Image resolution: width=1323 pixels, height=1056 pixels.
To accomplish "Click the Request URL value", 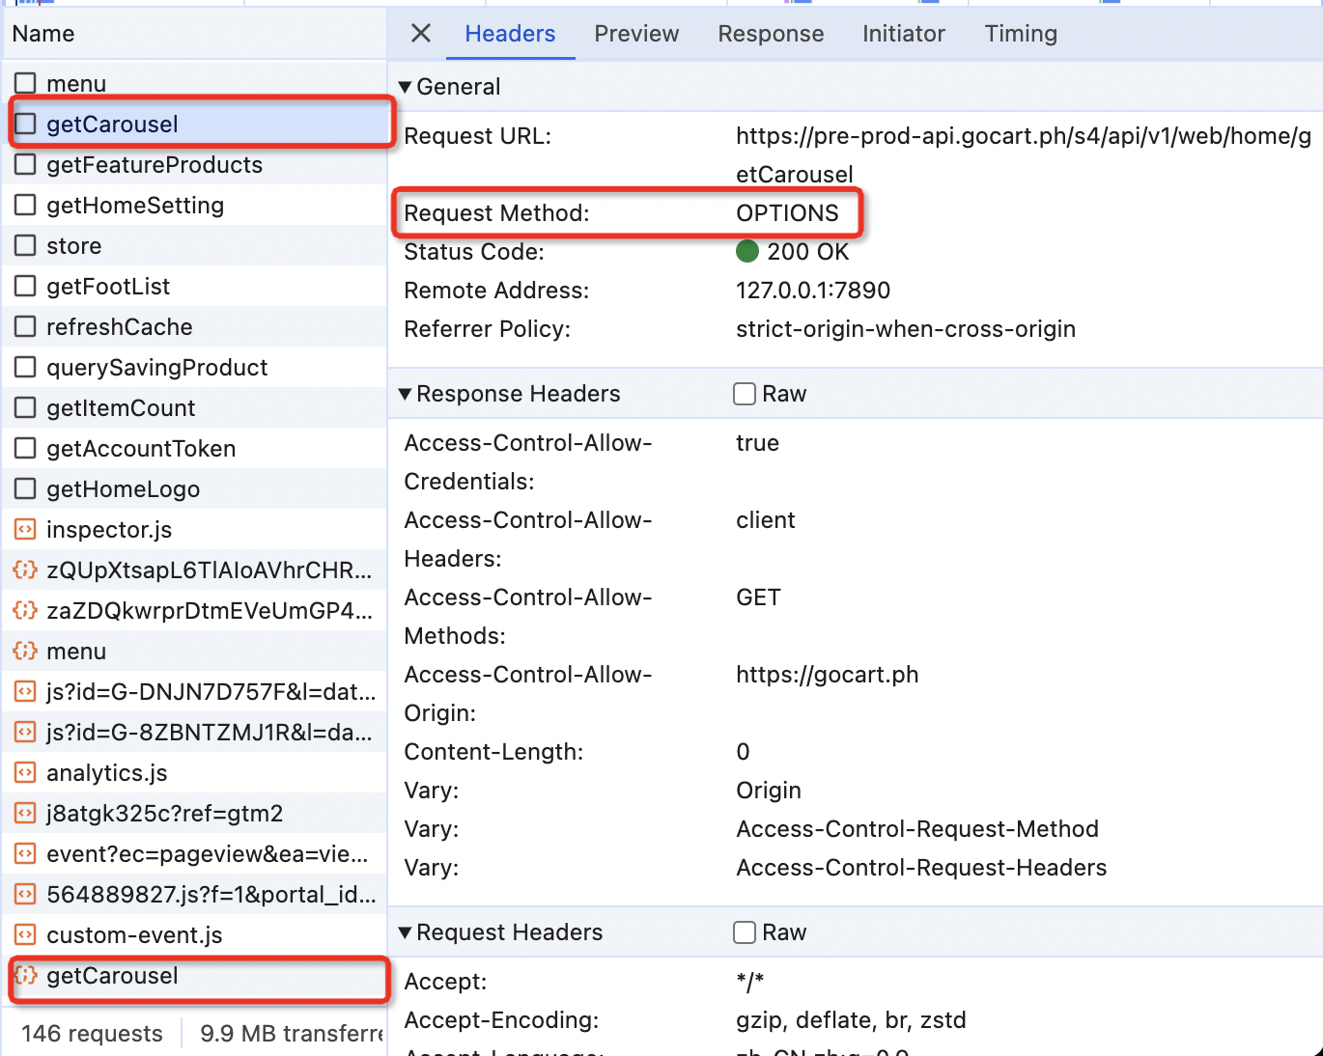I will (x=1024, y=155).
